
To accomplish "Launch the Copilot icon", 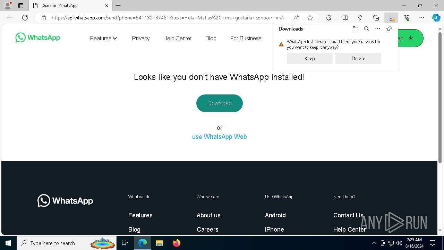I will tap(436, 18).
